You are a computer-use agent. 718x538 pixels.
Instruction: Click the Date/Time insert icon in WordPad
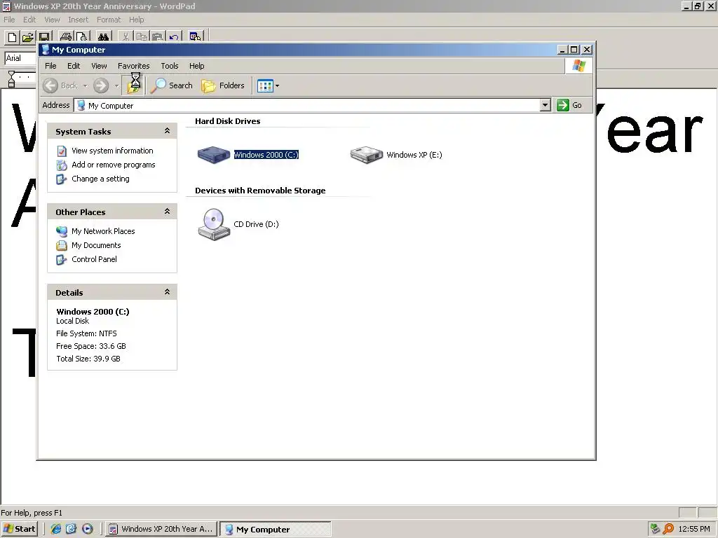[195, 37]
